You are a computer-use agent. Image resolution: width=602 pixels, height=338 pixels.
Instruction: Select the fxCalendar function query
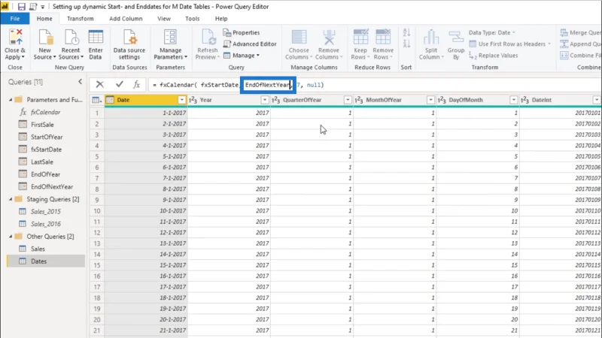click(46, 112)
